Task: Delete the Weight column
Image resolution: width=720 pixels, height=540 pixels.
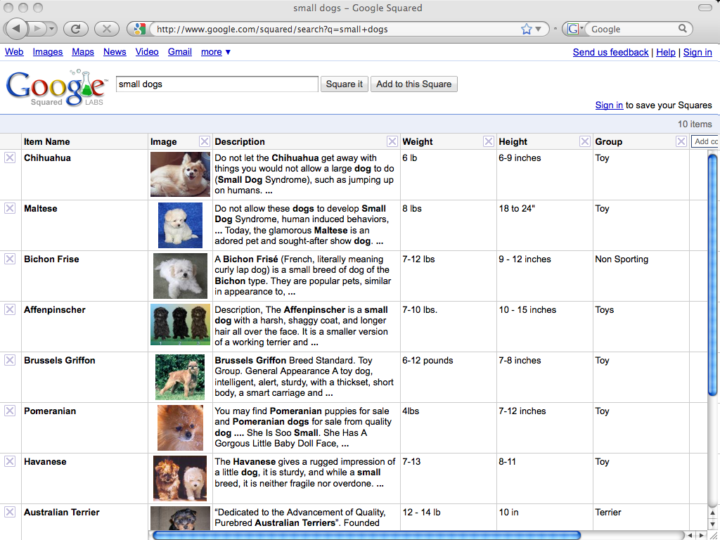Action: click(x=489, y=141)
